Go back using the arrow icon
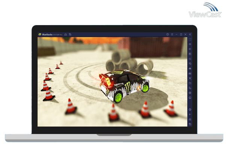 click(190, 115)
